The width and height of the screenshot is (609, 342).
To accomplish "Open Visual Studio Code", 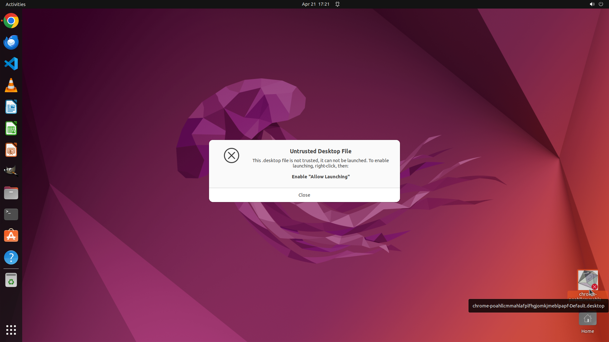I will pos(11,64).
